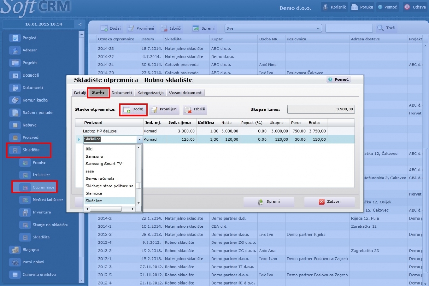Open the Pregled sidebar icon
Image resolution: width=429 pixels, height=286 pixels.
click(x=15, y=38)
